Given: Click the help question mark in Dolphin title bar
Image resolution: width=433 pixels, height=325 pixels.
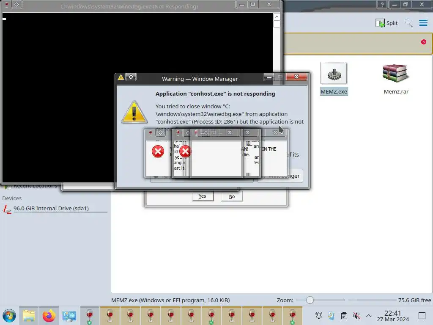Looking at the screenshot, I should [382, 4].
